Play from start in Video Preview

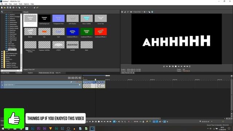pos(167,66)
